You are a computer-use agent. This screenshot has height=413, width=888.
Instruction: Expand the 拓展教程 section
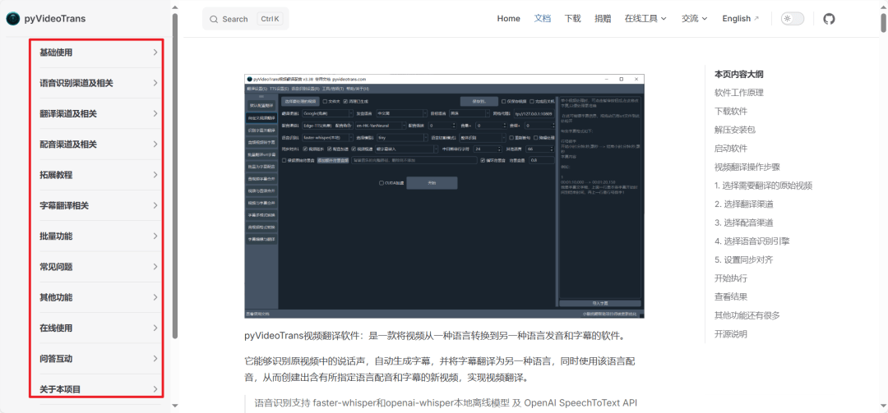click(99, 175)
